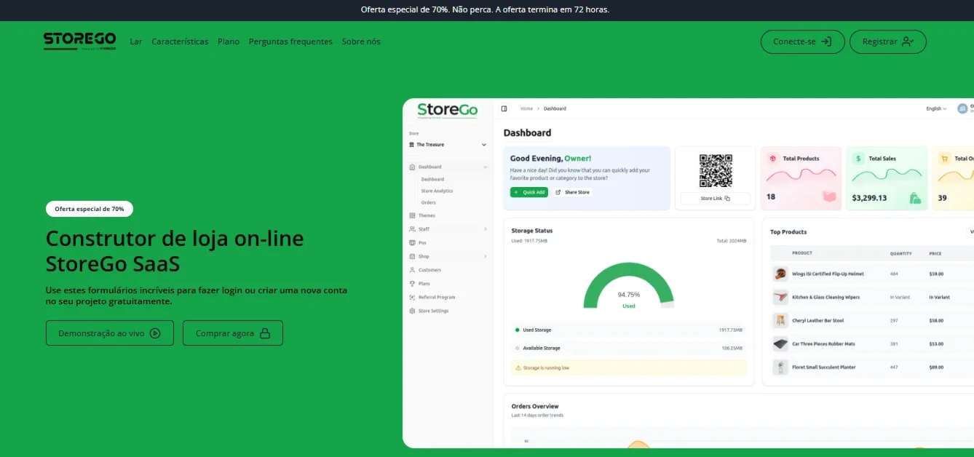Click the QR code image
The width and height of the screenshot is (974, 457).
pyautogui.click(x=716, y=170)
